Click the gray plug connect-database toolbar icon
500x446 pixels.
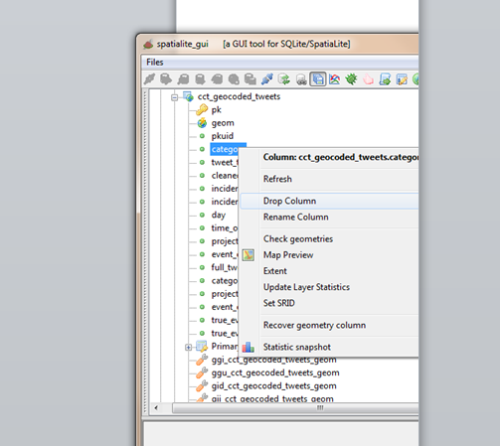click(149, 79)
